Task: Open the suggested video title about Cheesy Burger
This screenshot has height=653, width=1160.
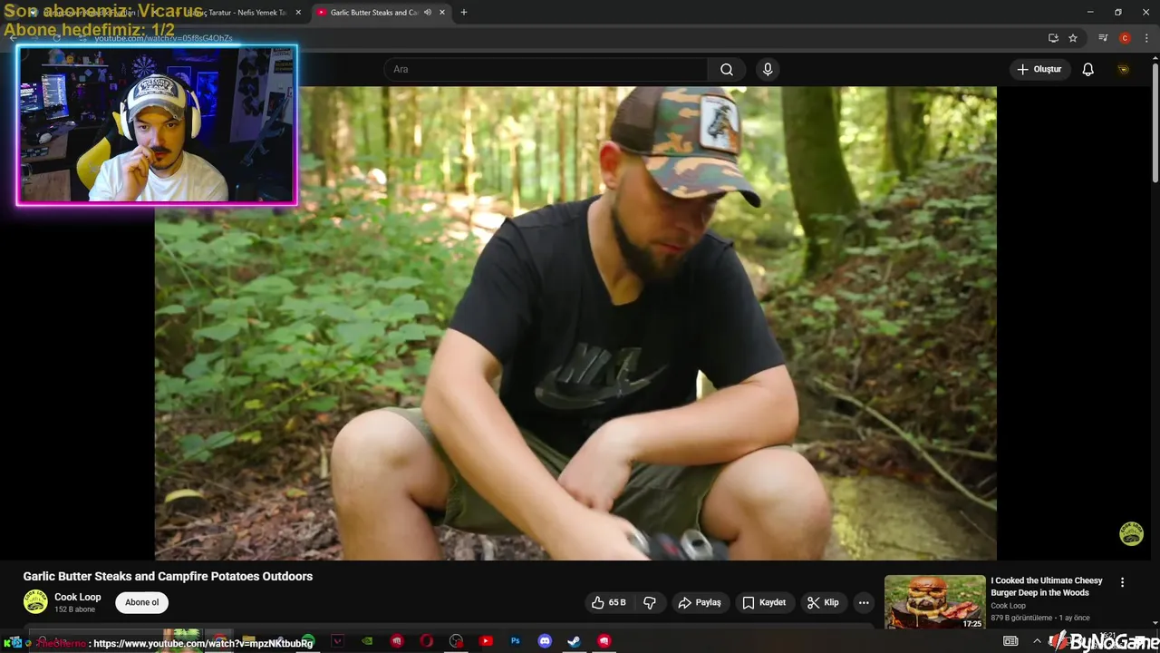Action: [x=1047, y=586]
